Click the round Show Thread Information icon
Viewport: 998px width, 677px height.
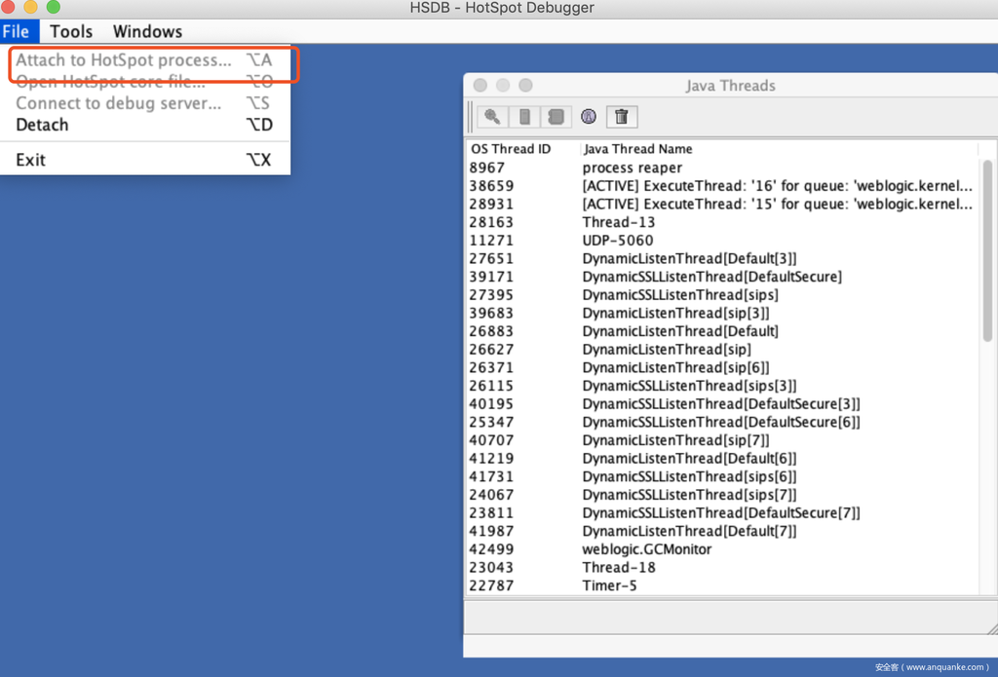(x=589, y=117)
